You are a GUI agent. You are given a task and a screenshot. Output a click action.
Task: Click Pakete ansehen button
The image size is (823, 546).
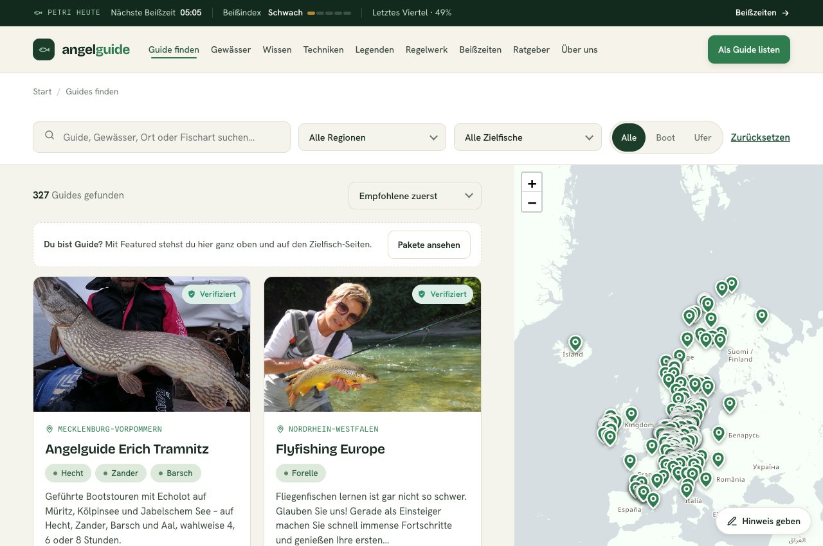coord(429,245)
